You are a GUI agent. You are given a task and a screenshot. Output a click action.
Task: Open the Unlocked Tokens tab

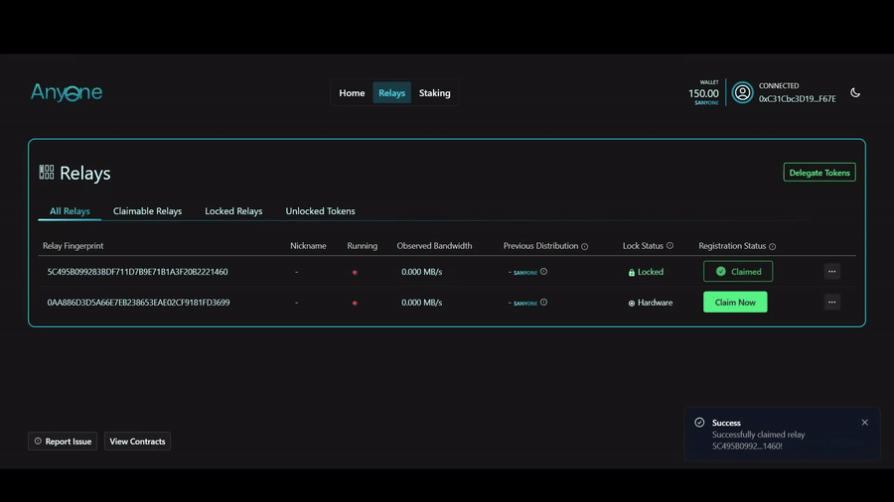[320, 211]
